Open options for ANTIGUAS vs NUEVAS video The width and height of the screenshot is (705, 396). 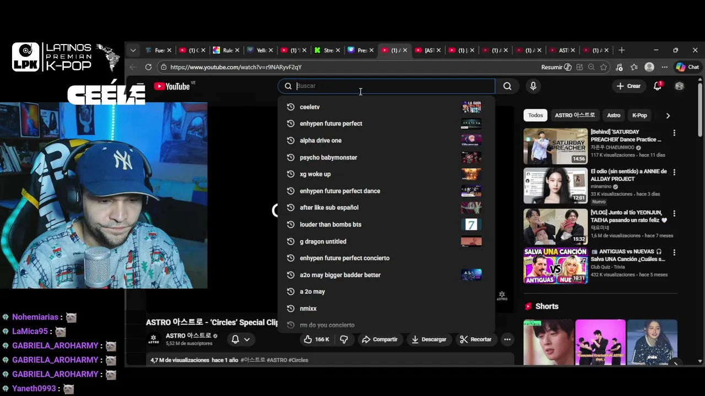tap(674, 252)
